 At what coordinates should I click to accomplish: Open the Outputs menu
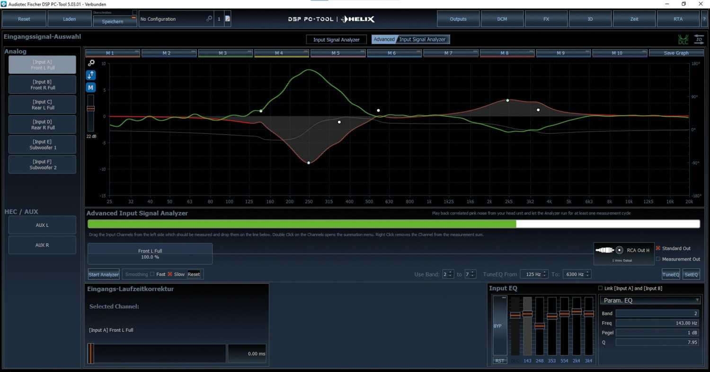point(458,19)
